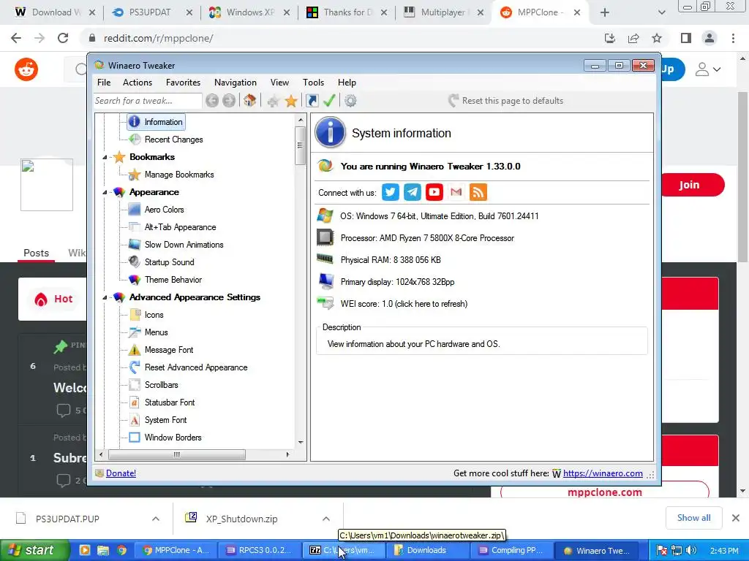Open the Reddit user menu dropdown

click(x=707, y=69)
